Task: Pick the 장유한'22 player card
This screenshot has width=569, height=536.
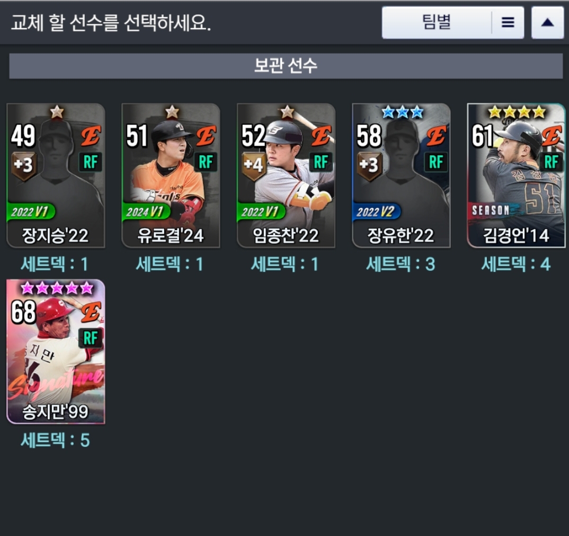Action: coord(402,176)
